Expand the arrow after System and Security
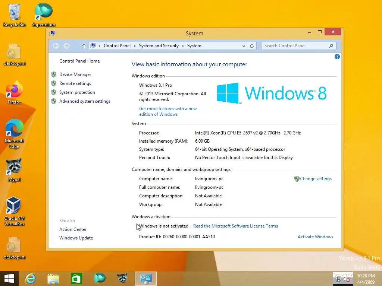382x286 pixels. pos(183,46)
